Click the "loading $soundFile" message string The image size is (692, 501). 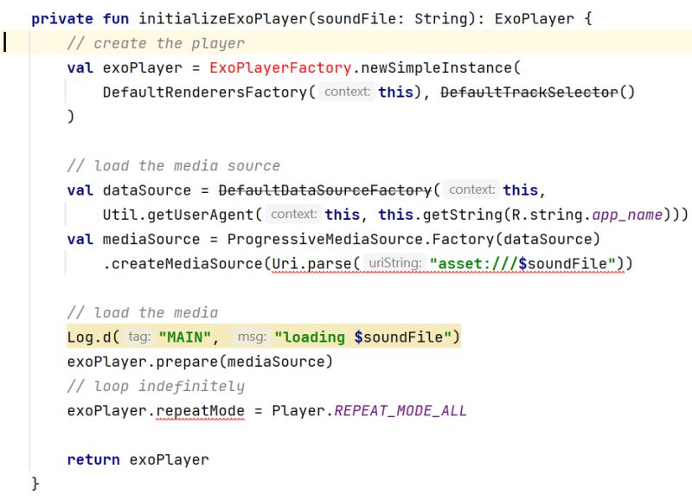click(x=362, y=337)
